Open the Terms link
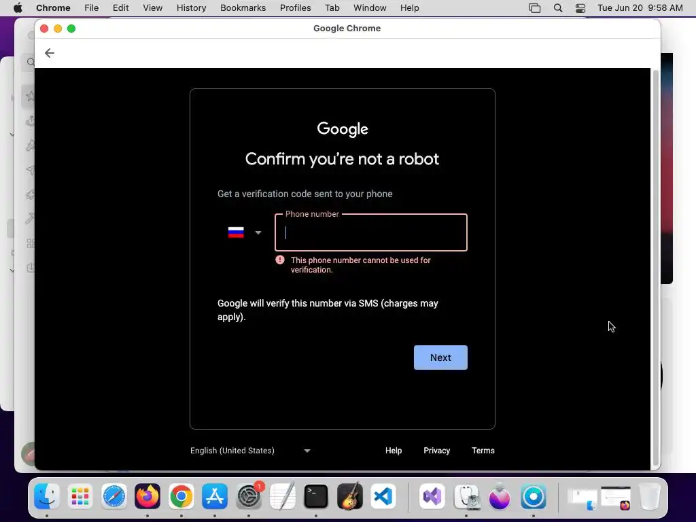 point(483,451)
